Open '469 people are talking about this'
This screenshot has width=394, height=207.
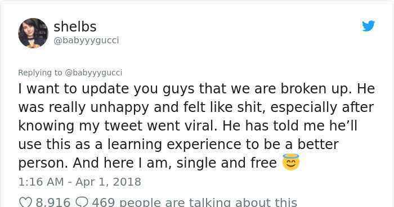point(194,202)
